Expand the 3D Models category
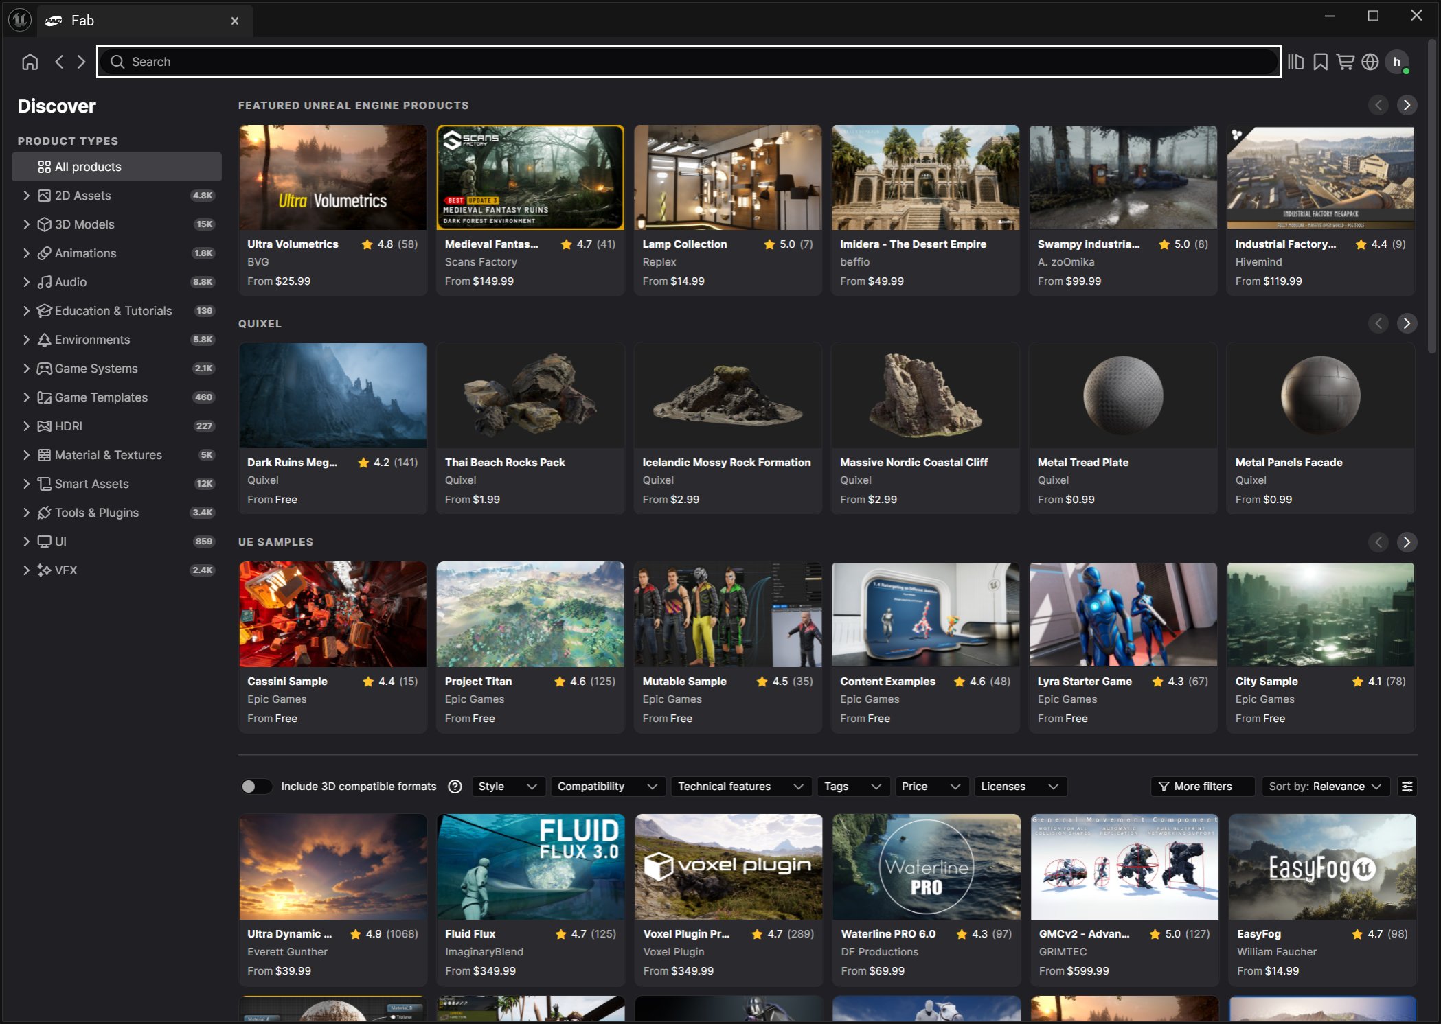The height and width of the screenshot is (1024, 1441). tap(26, 224)
